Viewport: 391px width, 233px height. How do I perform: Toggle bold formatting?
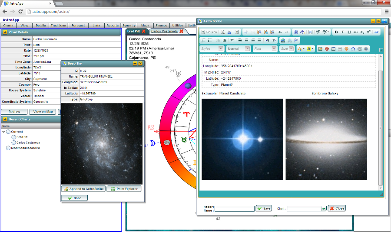336,32
